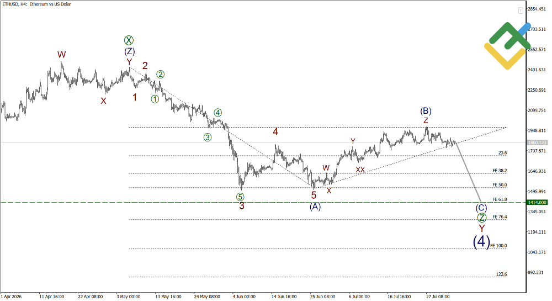Click the red XX wave label
Viewport: 552px width, 301px height.
360,170
